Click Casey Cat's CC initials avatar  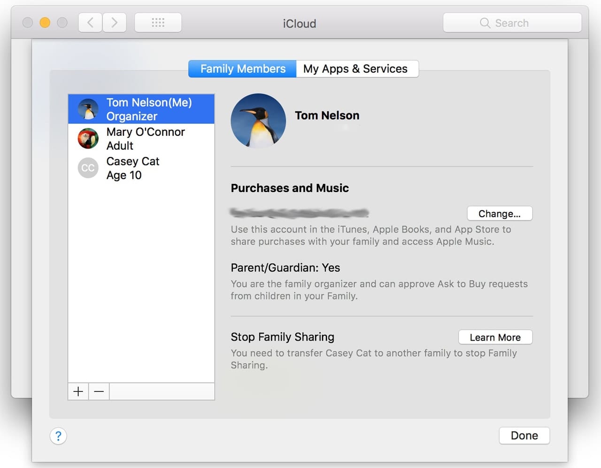point(88,168)
